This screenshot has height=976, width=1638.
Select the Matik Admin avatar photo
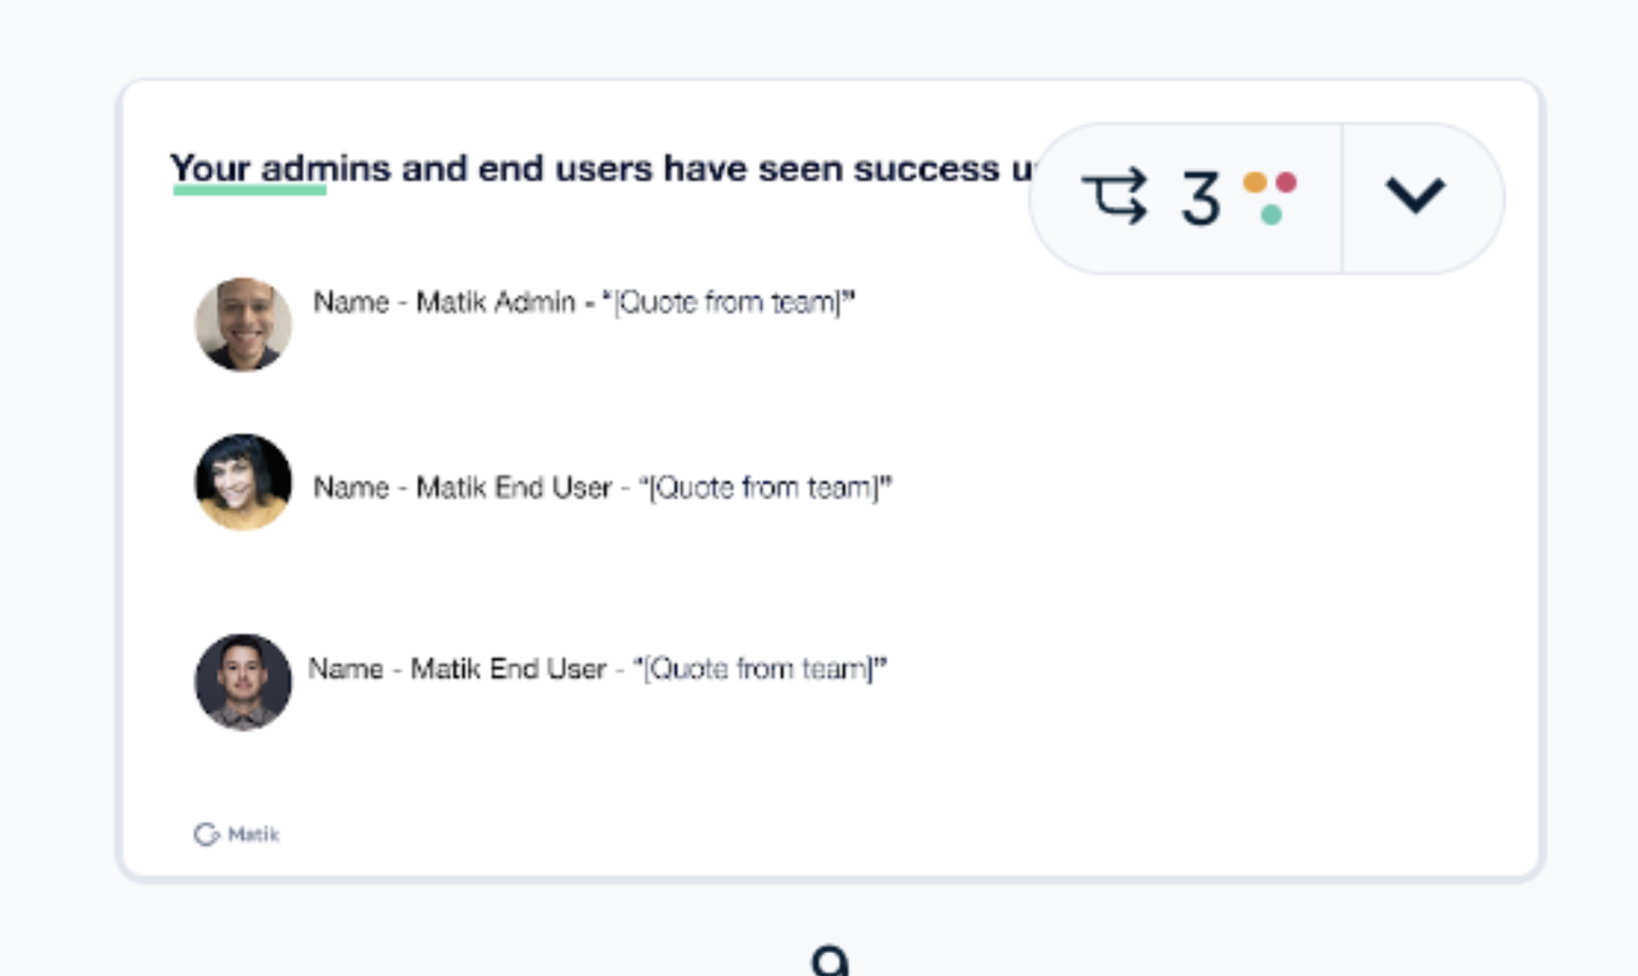coord(243,324)
